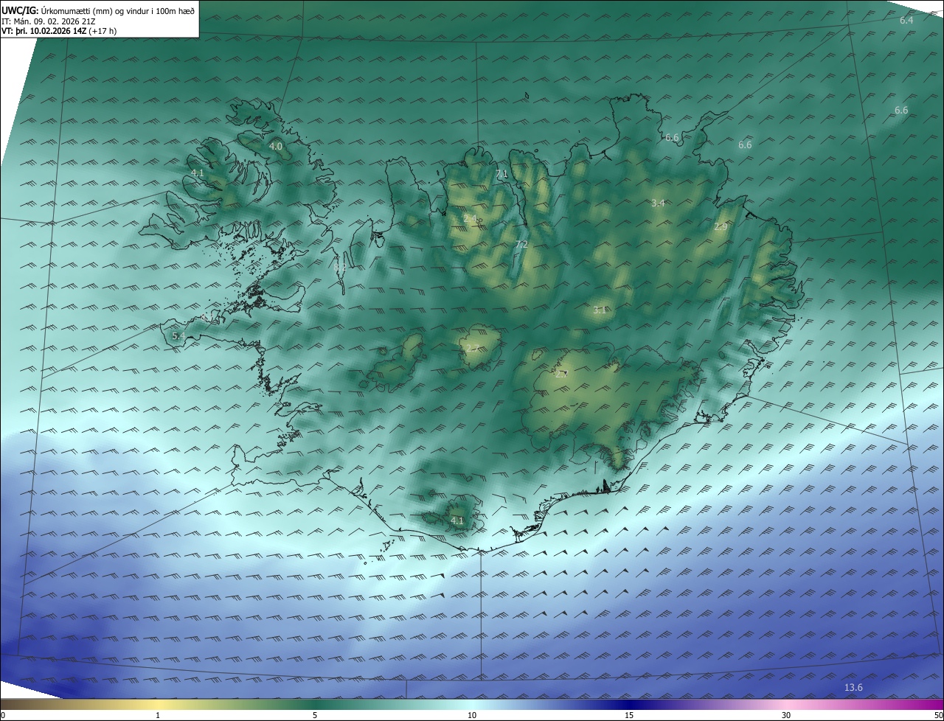Click the 5.4 value label
The image size is (944, 721).
pyautogui.click(x=178, y=335)
